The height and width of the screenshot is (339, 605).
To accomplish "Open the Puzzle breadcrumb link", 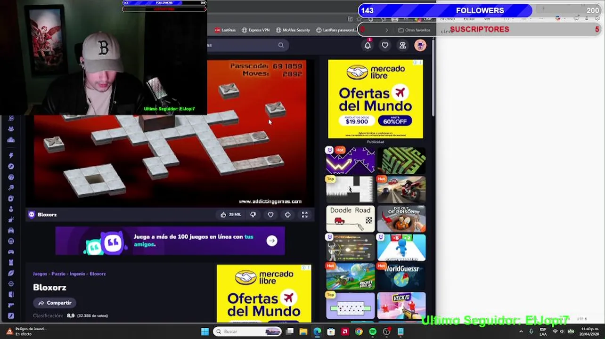I will pyautogui.click(x=58, y=274).
